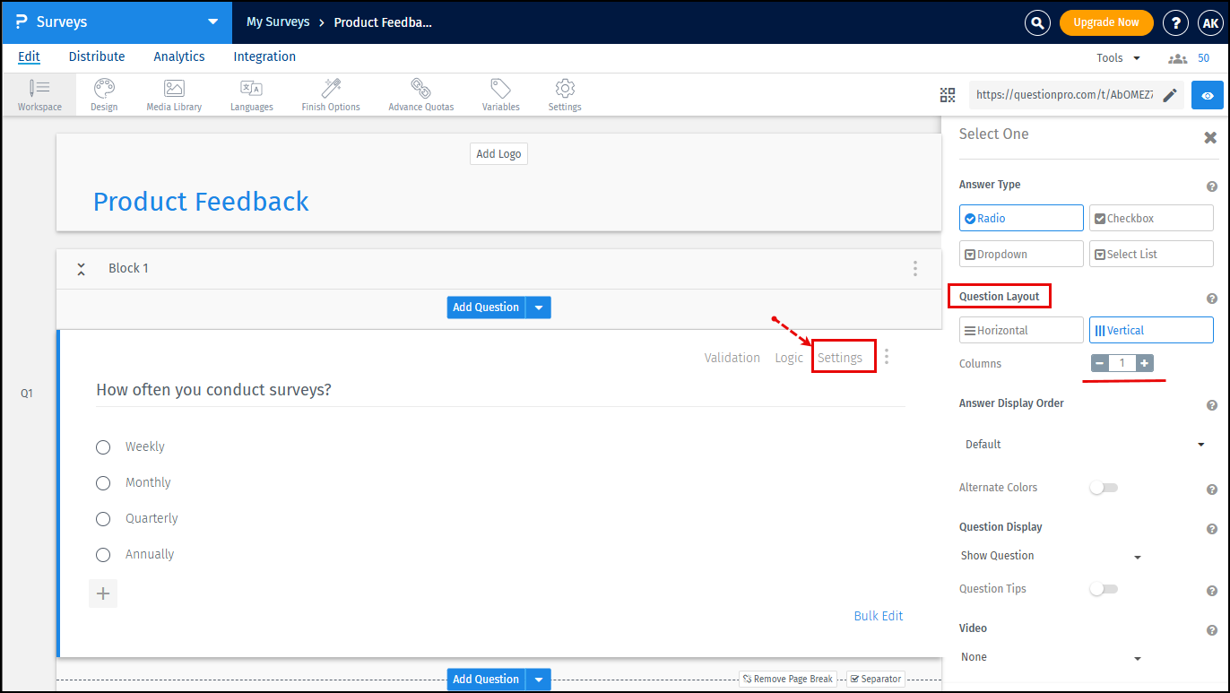
Task: Open the Variables panel
Action: 500,94
